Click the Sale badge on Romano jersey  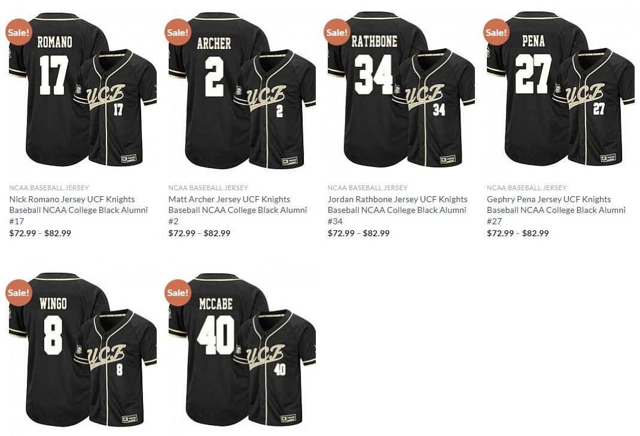point(19,32)
